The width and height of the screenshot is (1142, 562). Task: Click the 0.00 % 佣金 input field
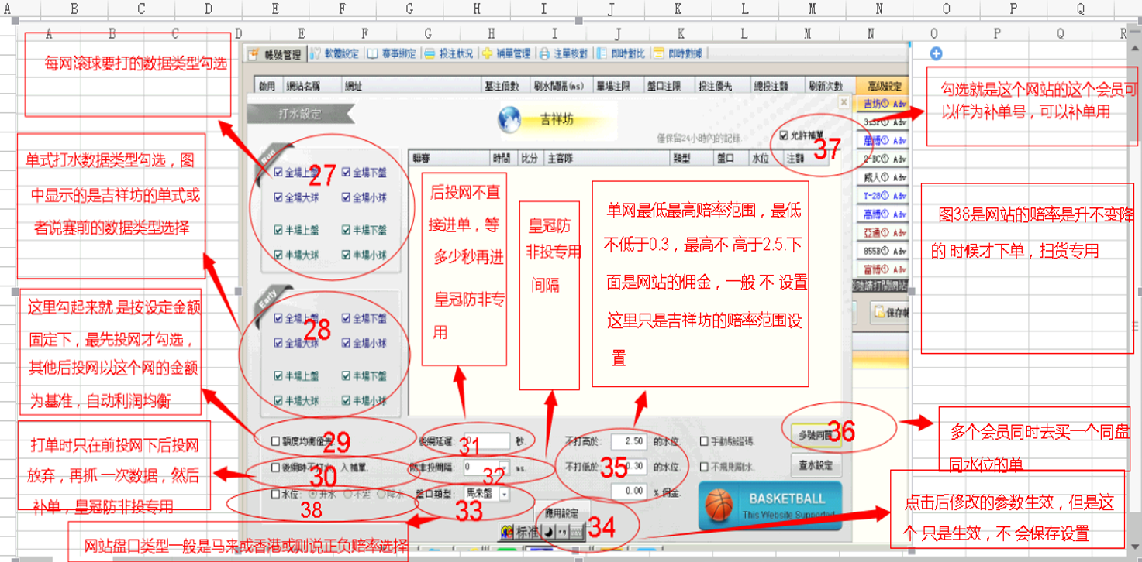[630, 492]
